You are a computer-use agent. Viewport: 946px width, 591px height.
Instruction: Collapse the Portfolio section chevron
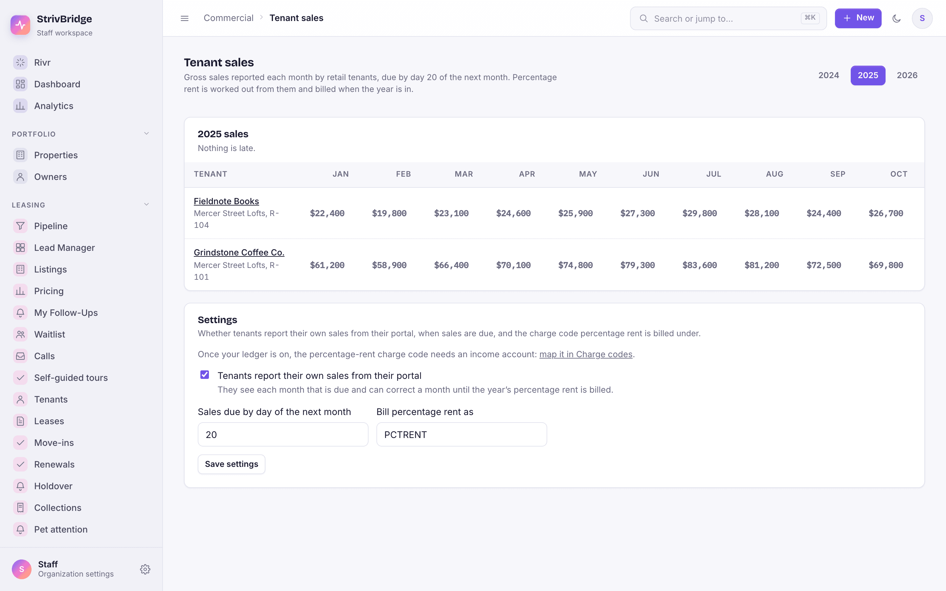point(146,134)
